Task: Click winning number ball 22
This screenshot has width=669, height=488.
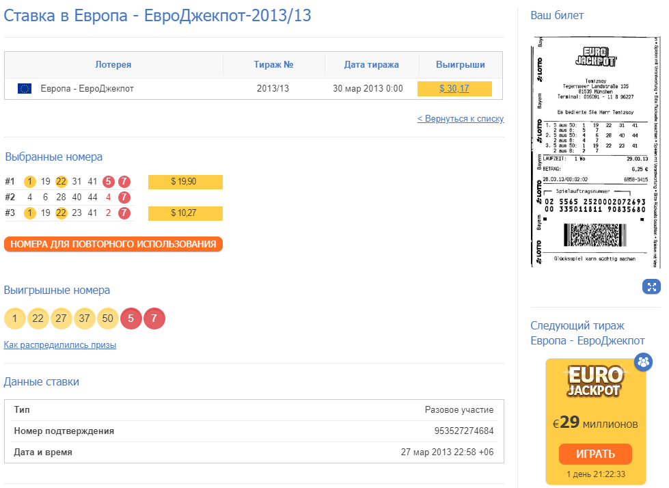Action: point(38,318)
